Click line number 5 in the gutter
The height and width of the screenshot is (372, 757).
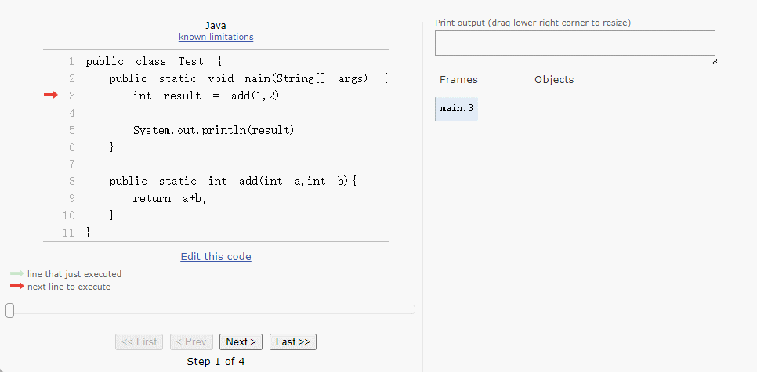pos(71,130)
